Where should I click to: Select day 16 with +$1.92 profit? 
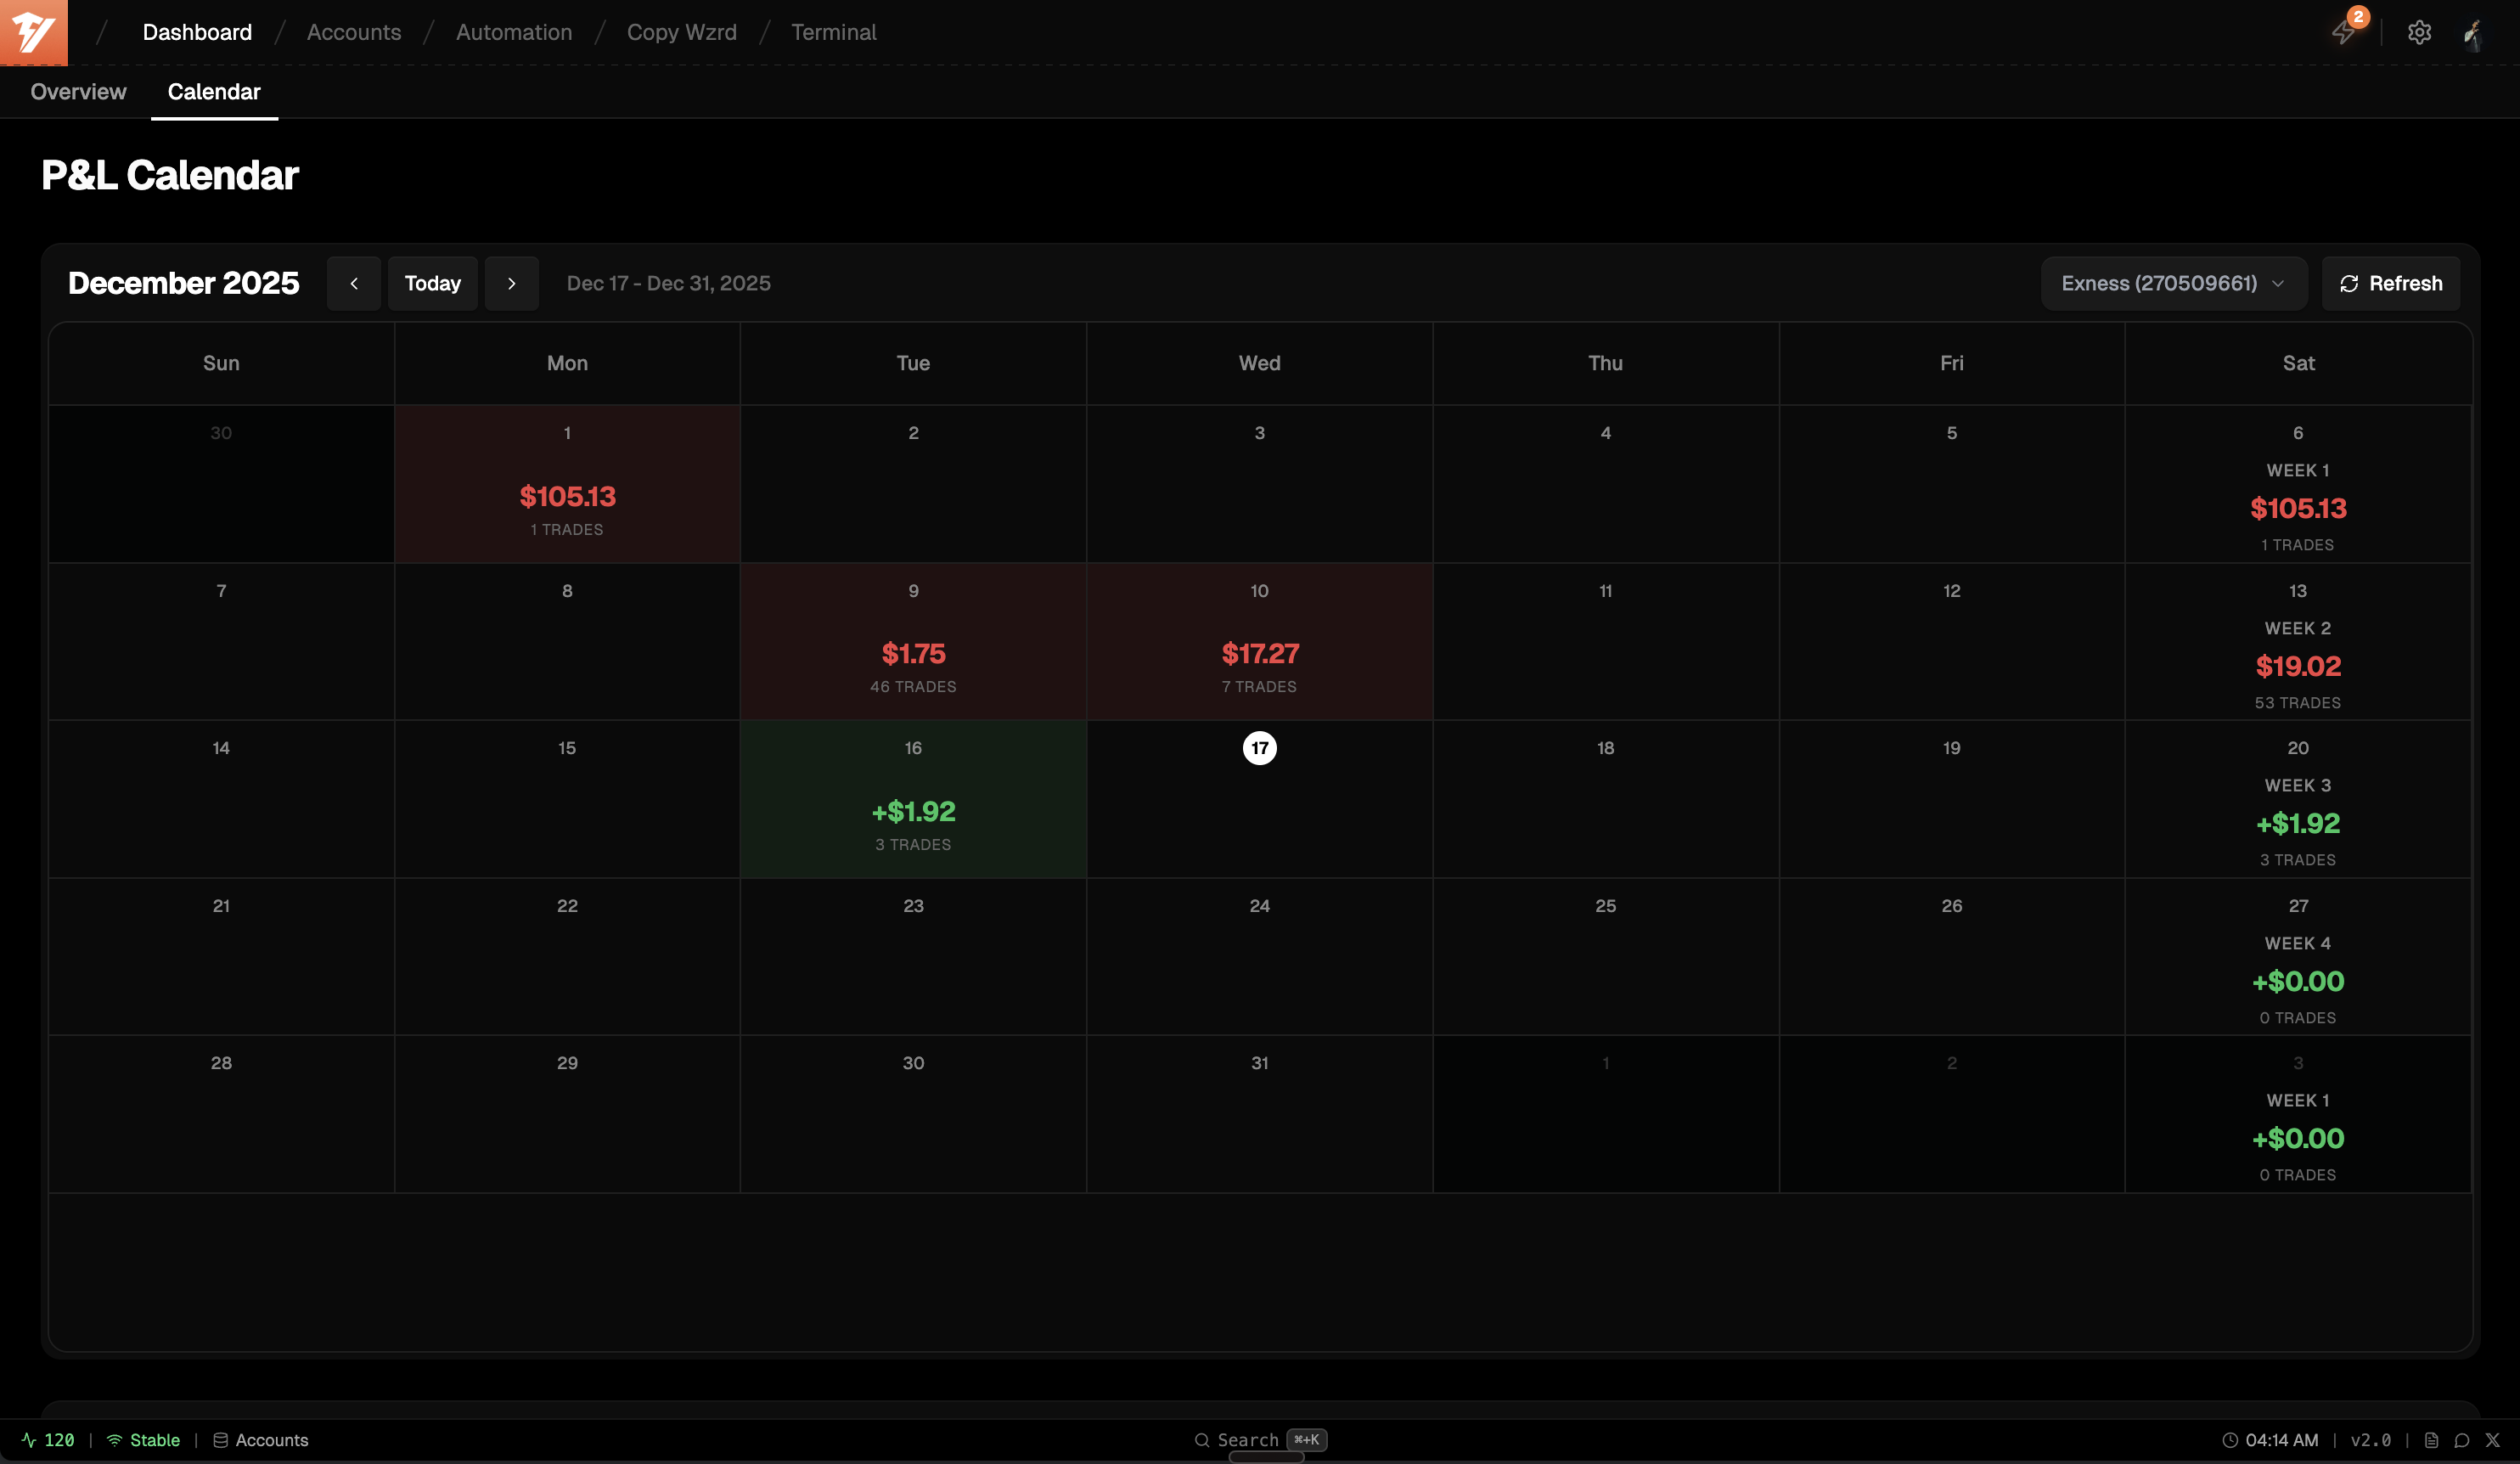[912, 800]
